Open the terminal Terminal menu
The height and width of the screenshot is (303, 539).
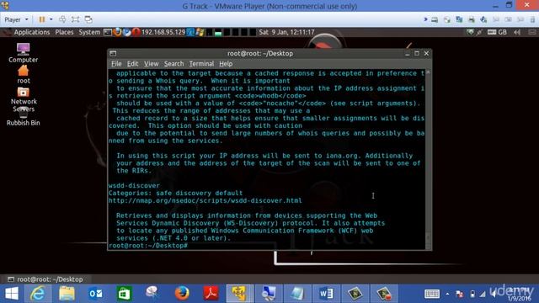(201, 64)
